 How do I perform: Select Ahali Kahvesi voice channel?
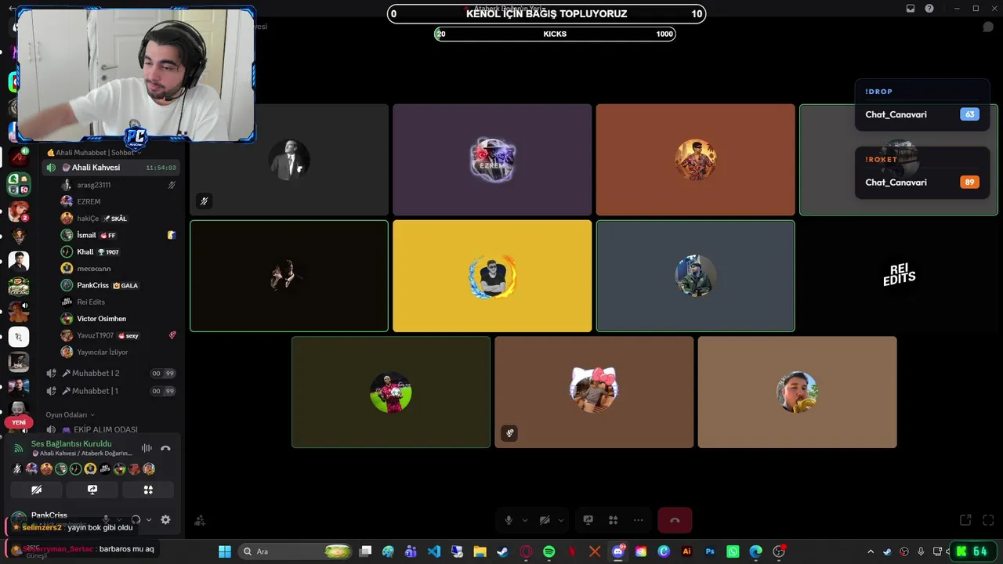(x=111, y=168)
